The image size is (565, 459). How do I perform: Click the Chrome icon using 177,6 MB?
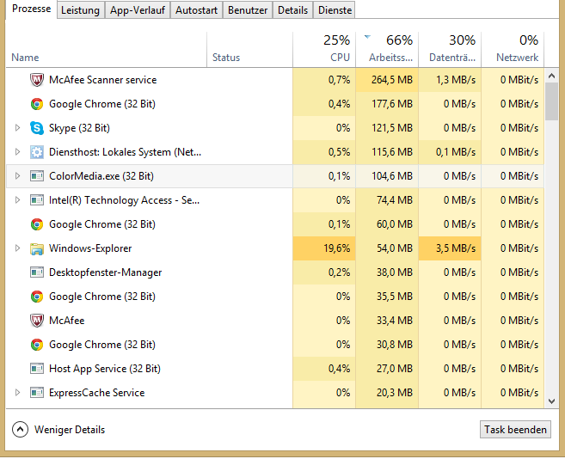(x=37, y=104)
